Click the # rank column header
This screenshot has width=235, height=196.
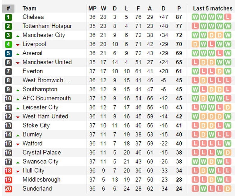tap(8, 8)
